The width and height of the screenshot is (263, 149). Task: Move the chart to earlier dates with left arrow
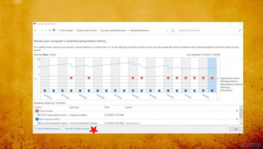point(35,79)
